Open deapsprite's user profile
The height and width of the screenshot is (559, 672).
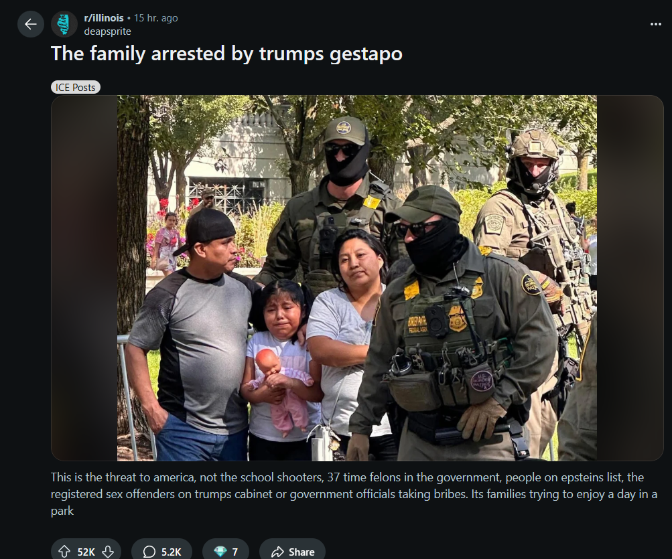[x=108, y=31]
